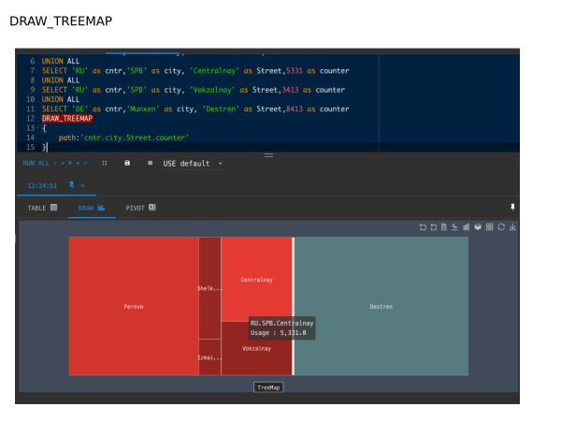Screen dimensions: 561x421
Task: Open the data view document icon
Action: [x=444, y=227]
